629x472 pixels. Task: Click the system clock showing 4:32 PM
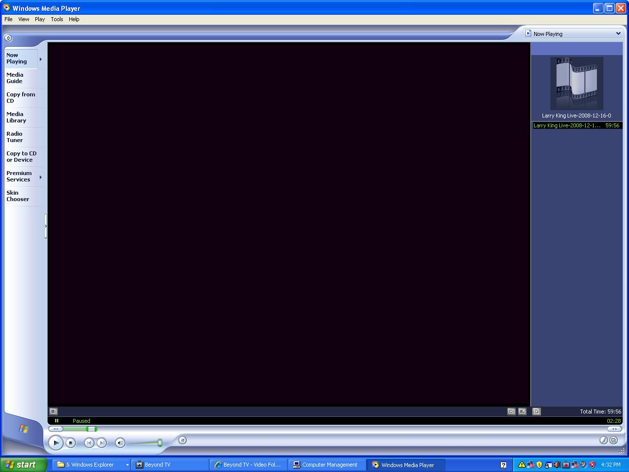[611, 465]
